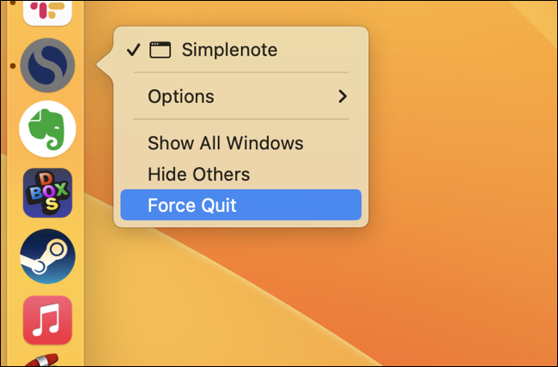Select Hide Others from the menu

coord(241,174)
